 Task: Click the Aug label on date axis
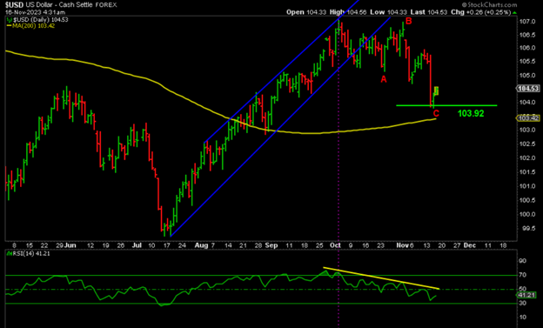pyautogui.click(x=201, y=245)
